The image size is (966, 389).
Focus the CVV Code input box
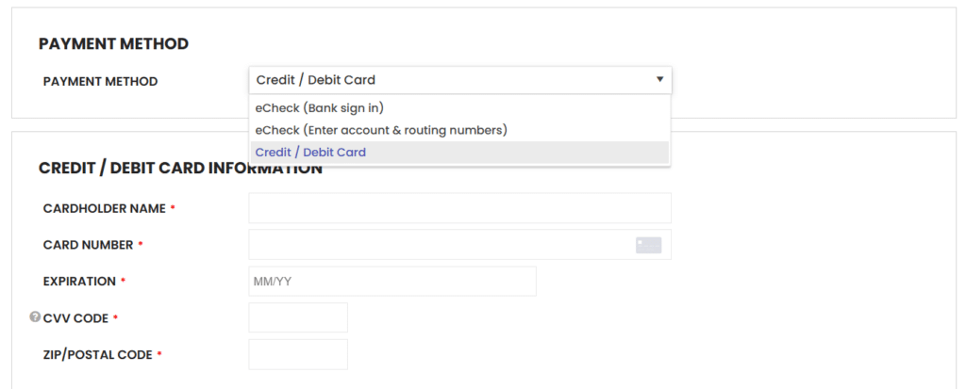[x=298, y=317]
